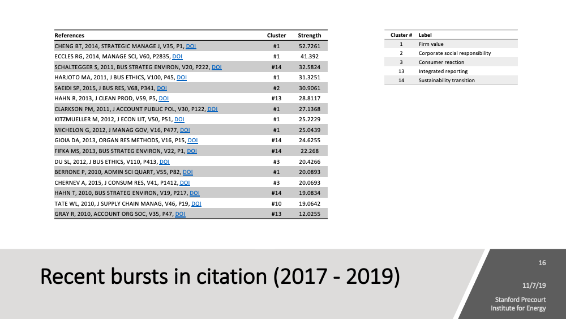
Task: Follow the Chernev A 2015 DOI link
Action: pyautogui.click(x=185, y=182)
